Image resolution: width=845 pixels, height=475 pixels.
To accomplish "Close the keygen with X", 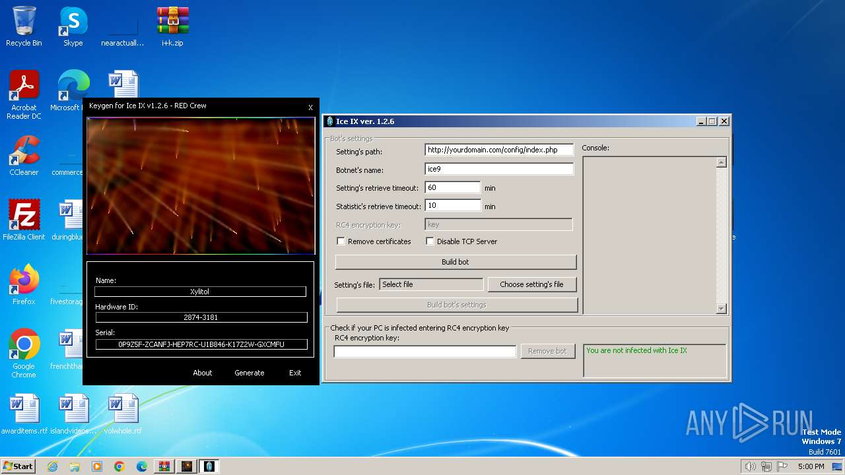I will 310,108.
